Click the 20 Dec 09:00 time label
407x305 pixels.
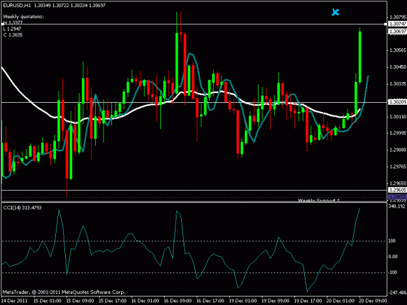pyautogui.click(x=373, y=301)
